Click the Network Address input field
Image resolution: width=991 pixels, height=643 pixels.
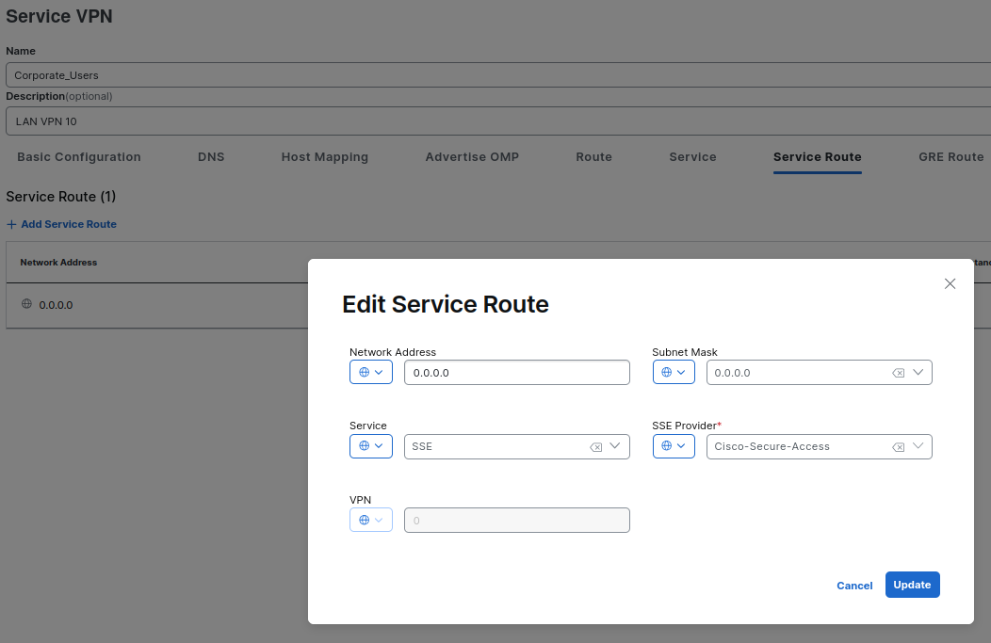[516, 373]
